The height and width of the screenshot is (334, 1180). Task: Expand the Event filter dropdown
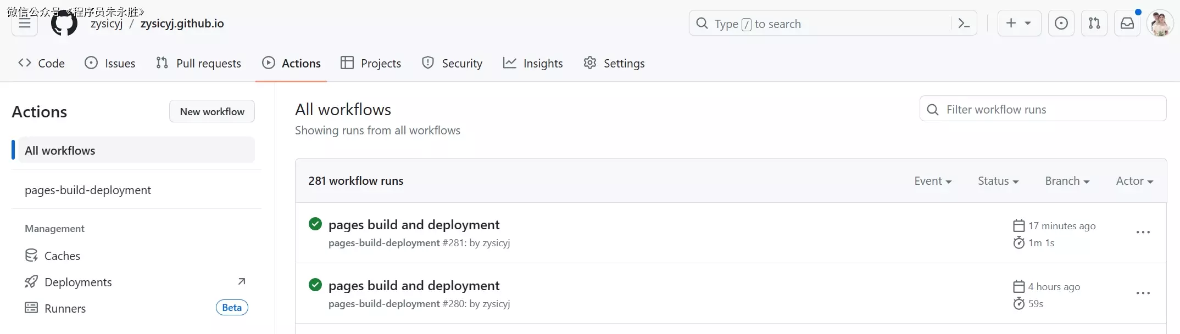coord(932,181)
